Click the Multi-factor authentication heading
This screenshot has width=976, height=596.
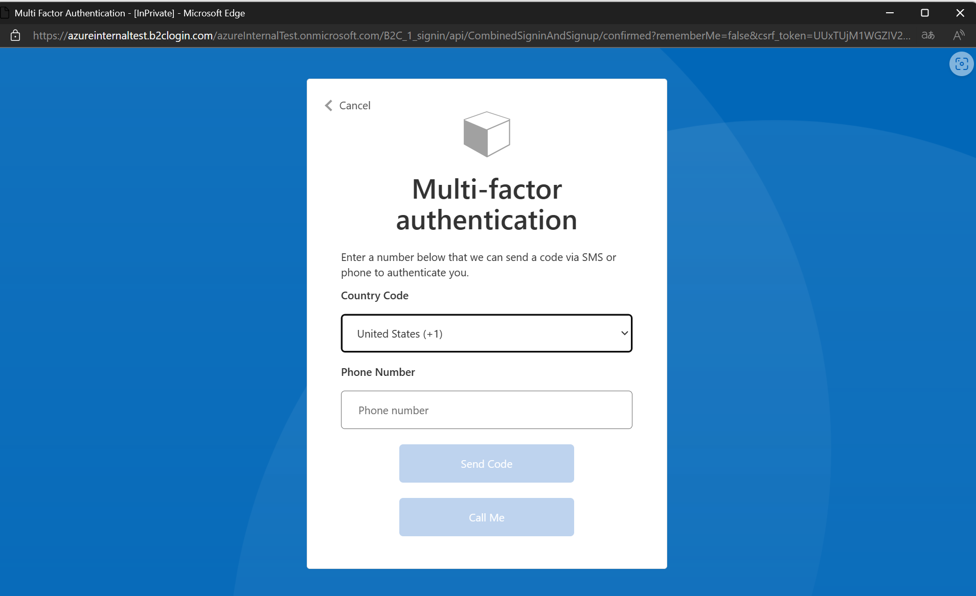[486, 205]
